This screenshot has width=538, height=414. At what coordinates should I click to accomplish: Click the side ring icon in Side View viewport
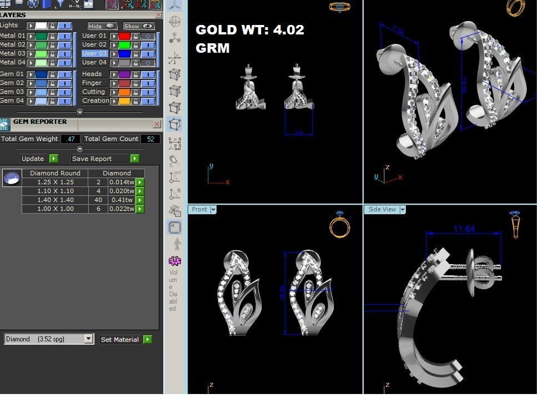coord(515,225)
